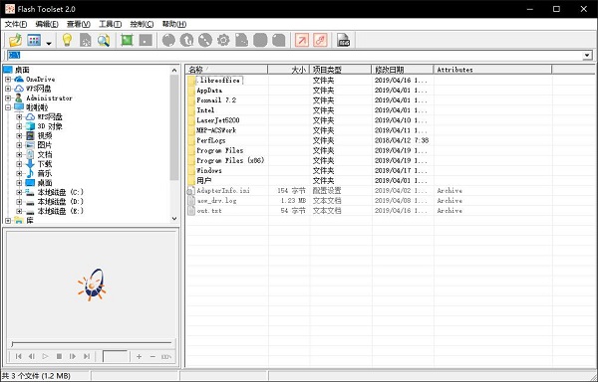Viewport: 598px width, 382px height.
Task: Click the magnifier search toolbar icon
Action: tap(104, 40)
